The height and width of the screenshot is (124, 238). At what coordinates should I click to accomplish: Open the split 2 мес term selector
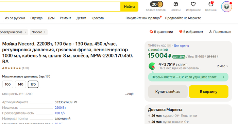coord(222,66)
